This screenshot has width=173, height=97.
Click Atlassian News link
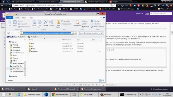[111, 85]
